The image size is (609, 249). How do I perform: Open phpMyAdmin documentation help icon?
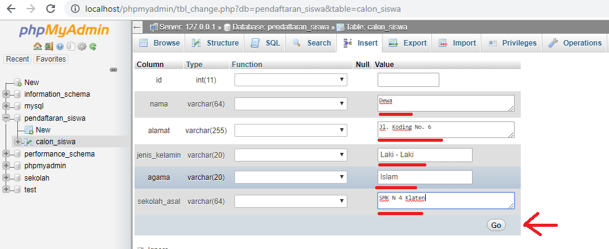tap(59, 46)
